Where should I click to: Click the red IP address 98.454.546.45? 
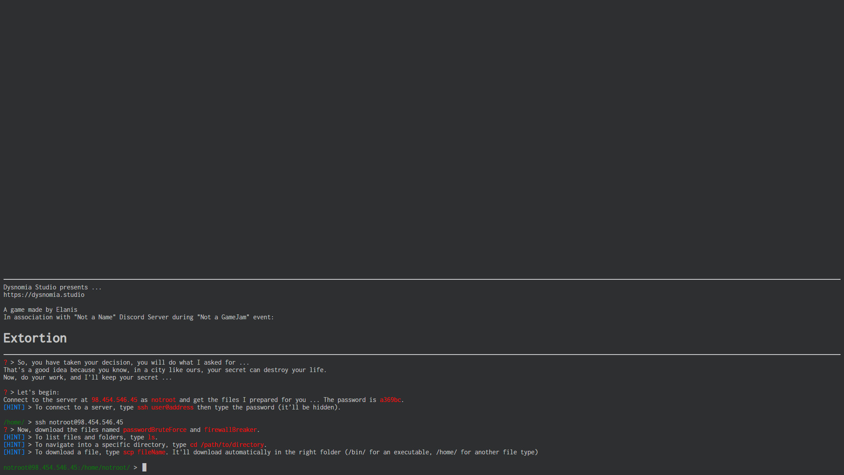pyautogui.click(x=114, y=400)
